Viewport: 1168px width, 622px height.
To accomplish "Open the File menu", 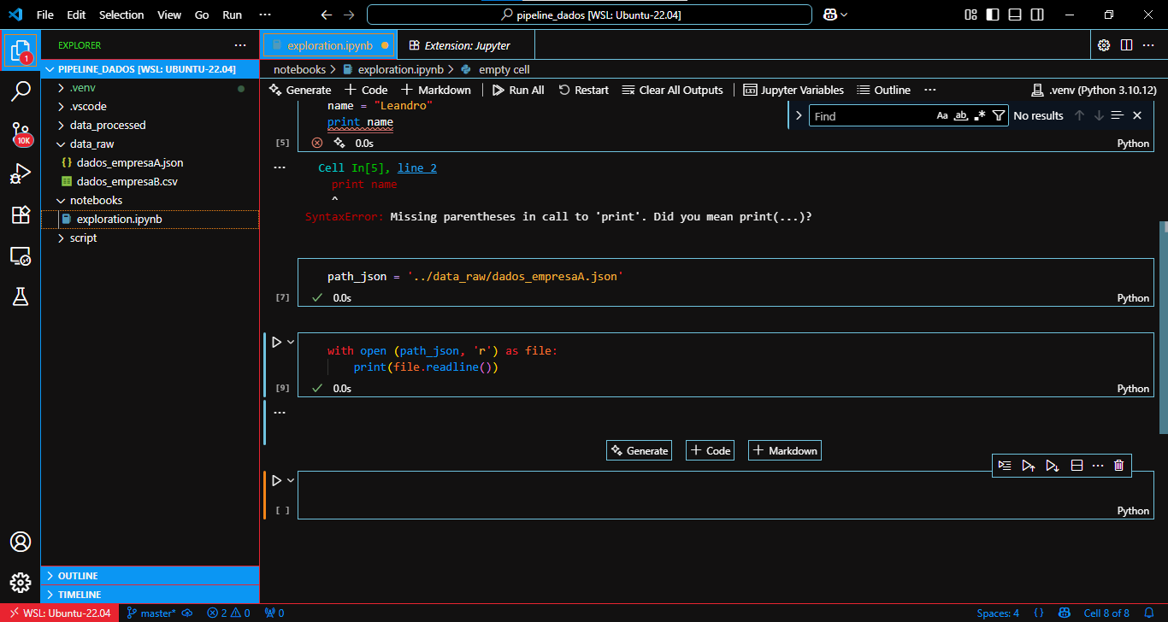I will (x=45, y=15).
